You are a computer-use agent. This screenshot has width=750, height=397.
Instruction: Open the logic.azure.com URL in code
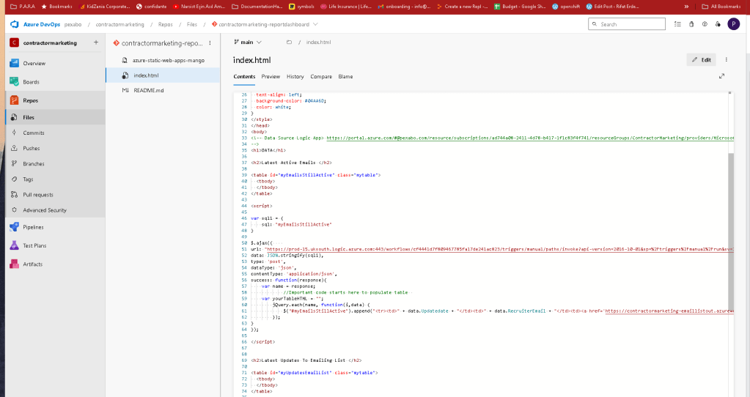click(x=500, y=249)
